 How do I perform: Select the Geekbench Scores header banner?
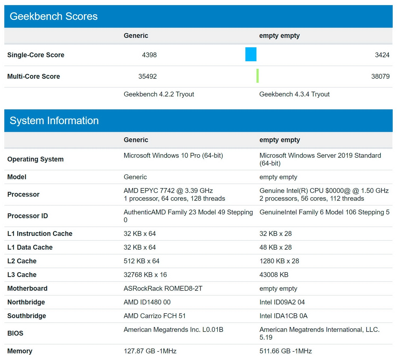(54, 16)
